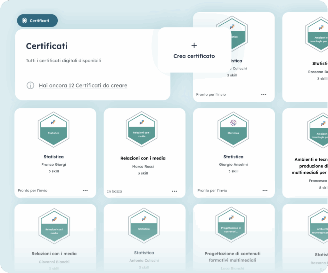Open three-dot menu on Franco Giorgi card

coord(85,191)
